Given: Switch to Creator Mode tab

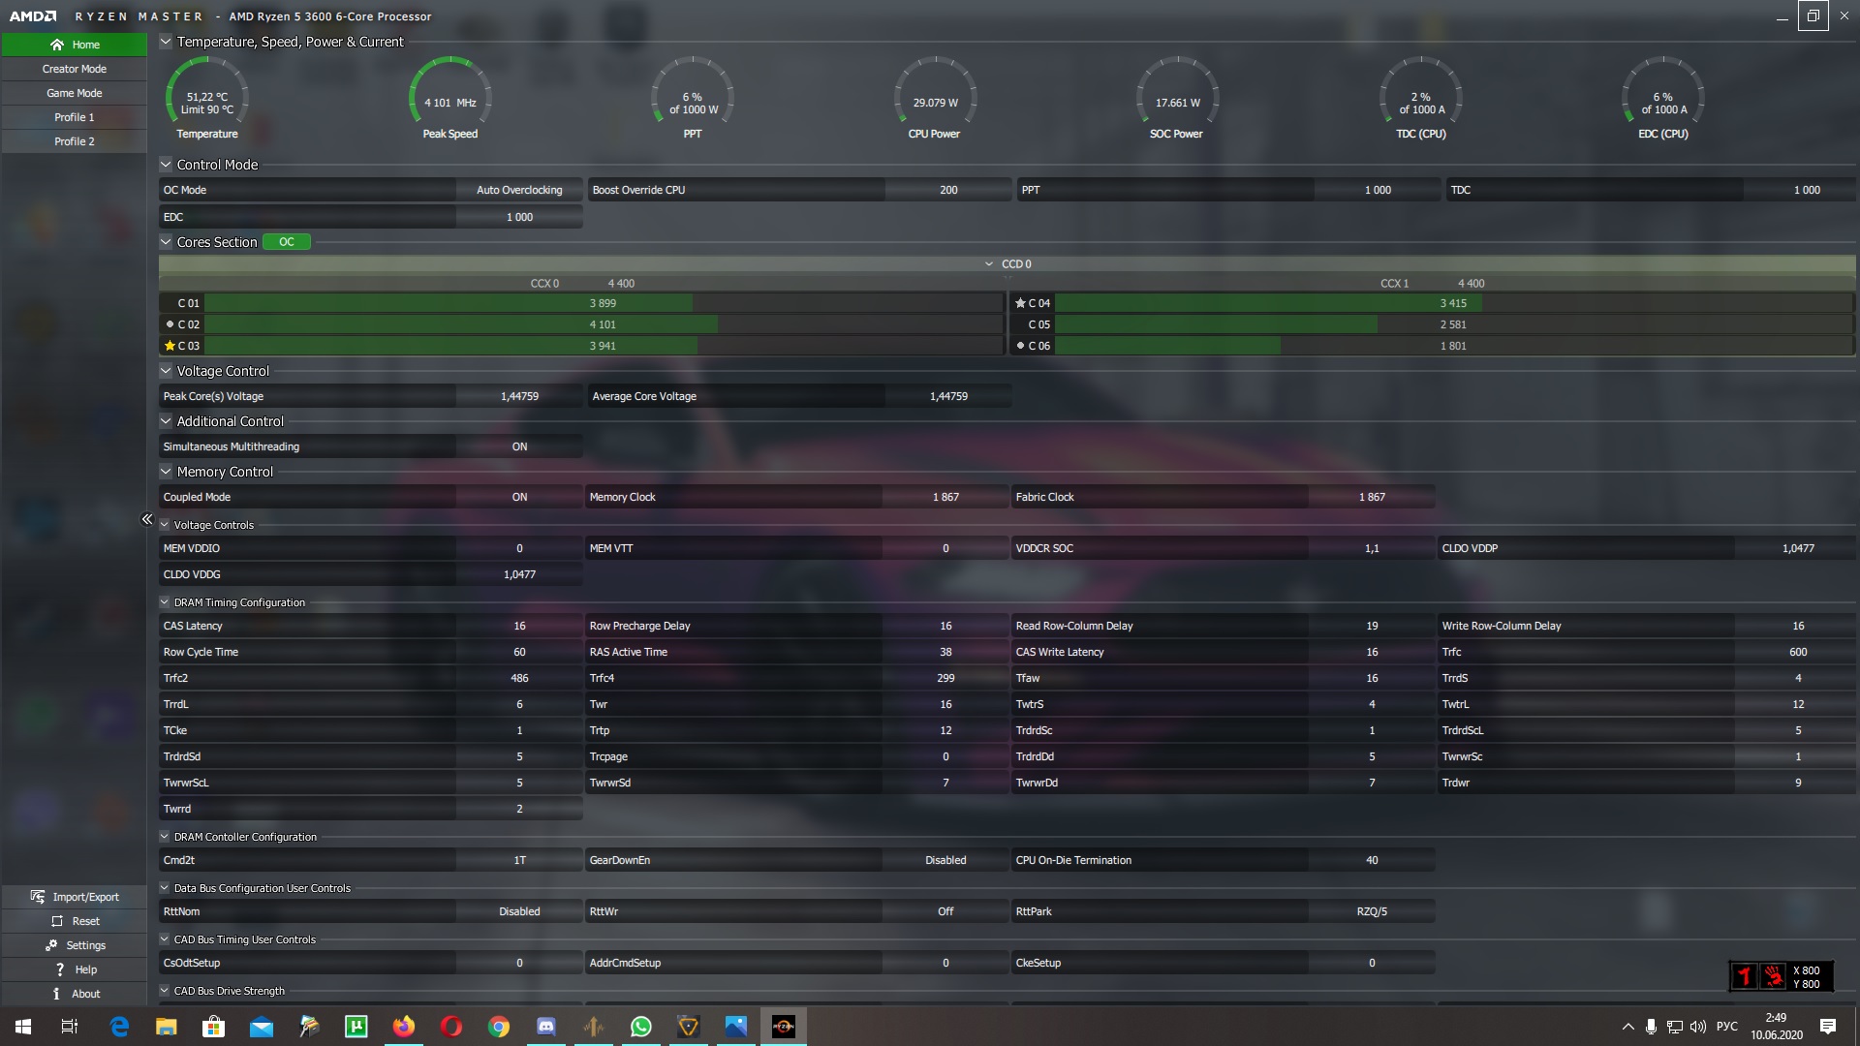Looking at the screenshot, I should [75, 69].
